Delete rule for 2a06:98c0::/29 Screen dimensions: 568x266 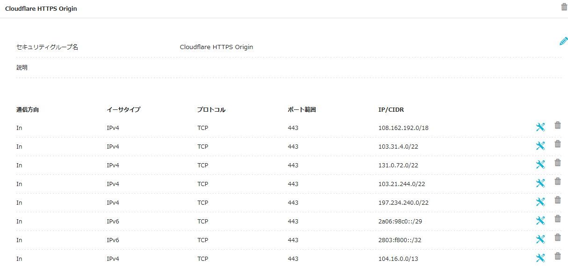coord(558,219)
